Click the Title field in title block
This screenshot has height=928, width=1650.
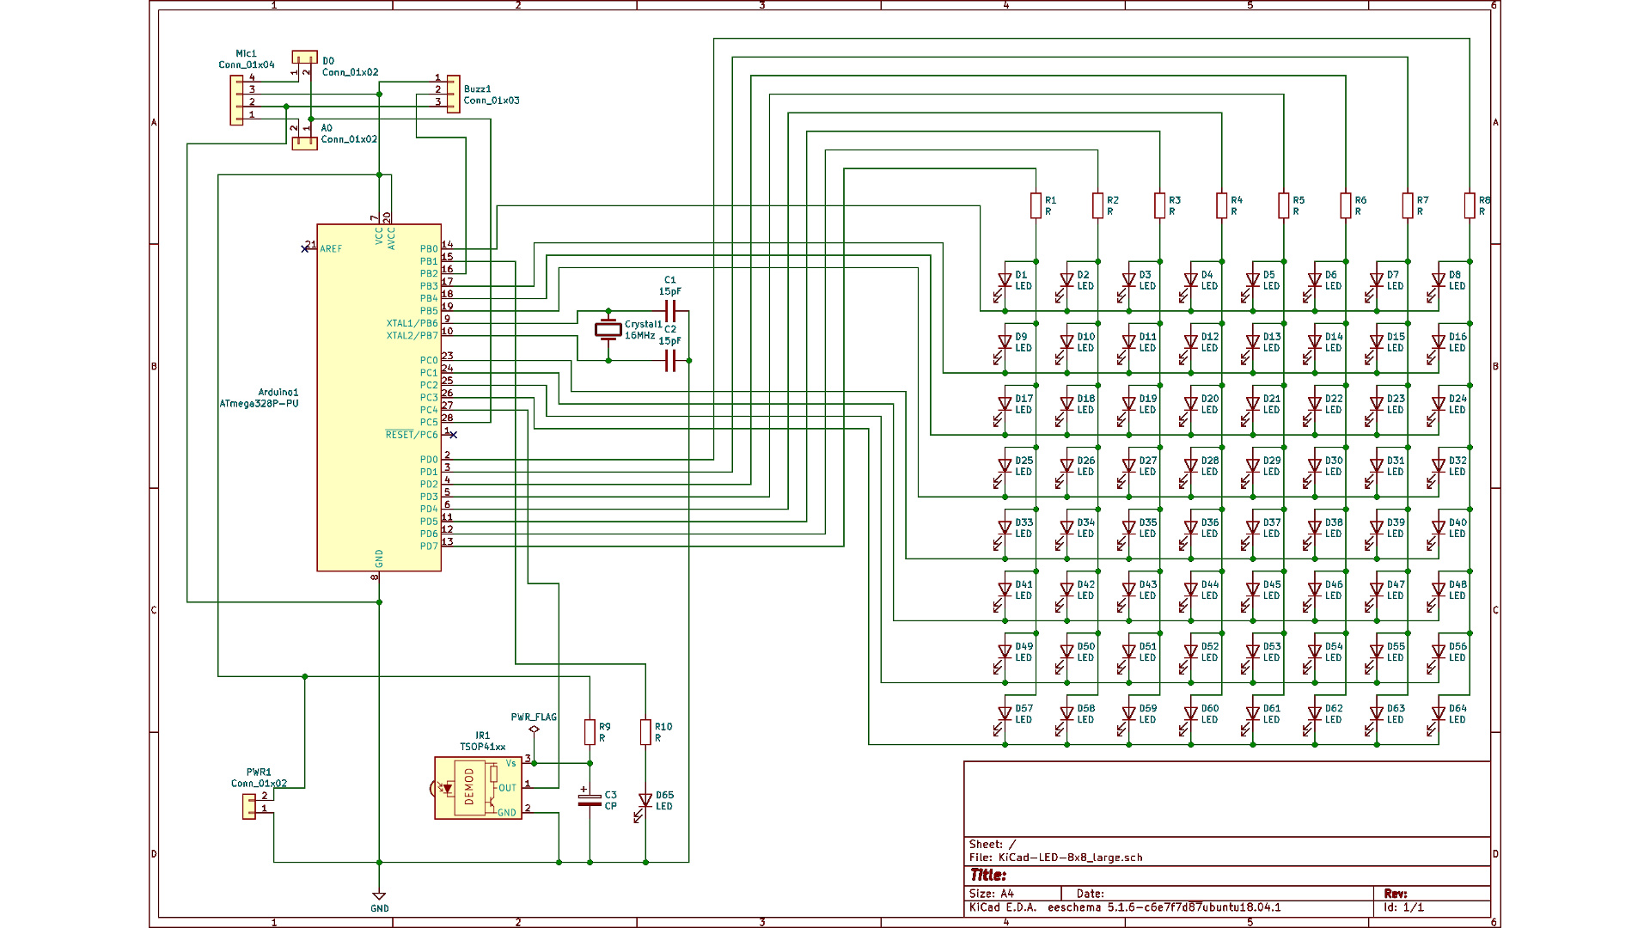coord(988,875)
